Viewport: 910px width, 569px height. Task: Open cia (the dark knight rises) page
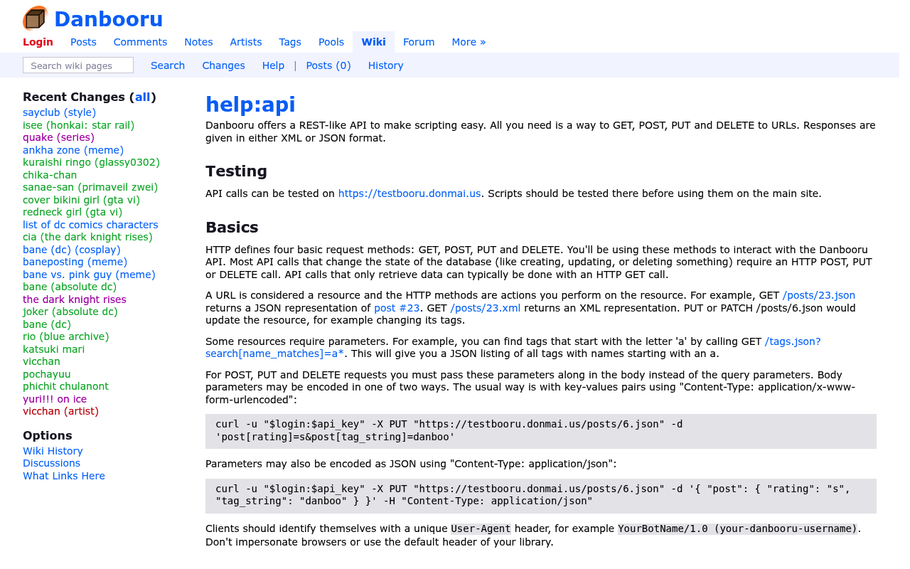click(87, 237)
